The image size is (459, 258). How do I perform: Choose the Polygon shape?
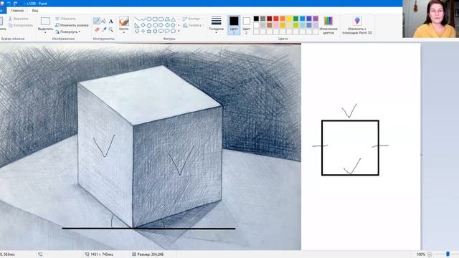coord(167,19)
